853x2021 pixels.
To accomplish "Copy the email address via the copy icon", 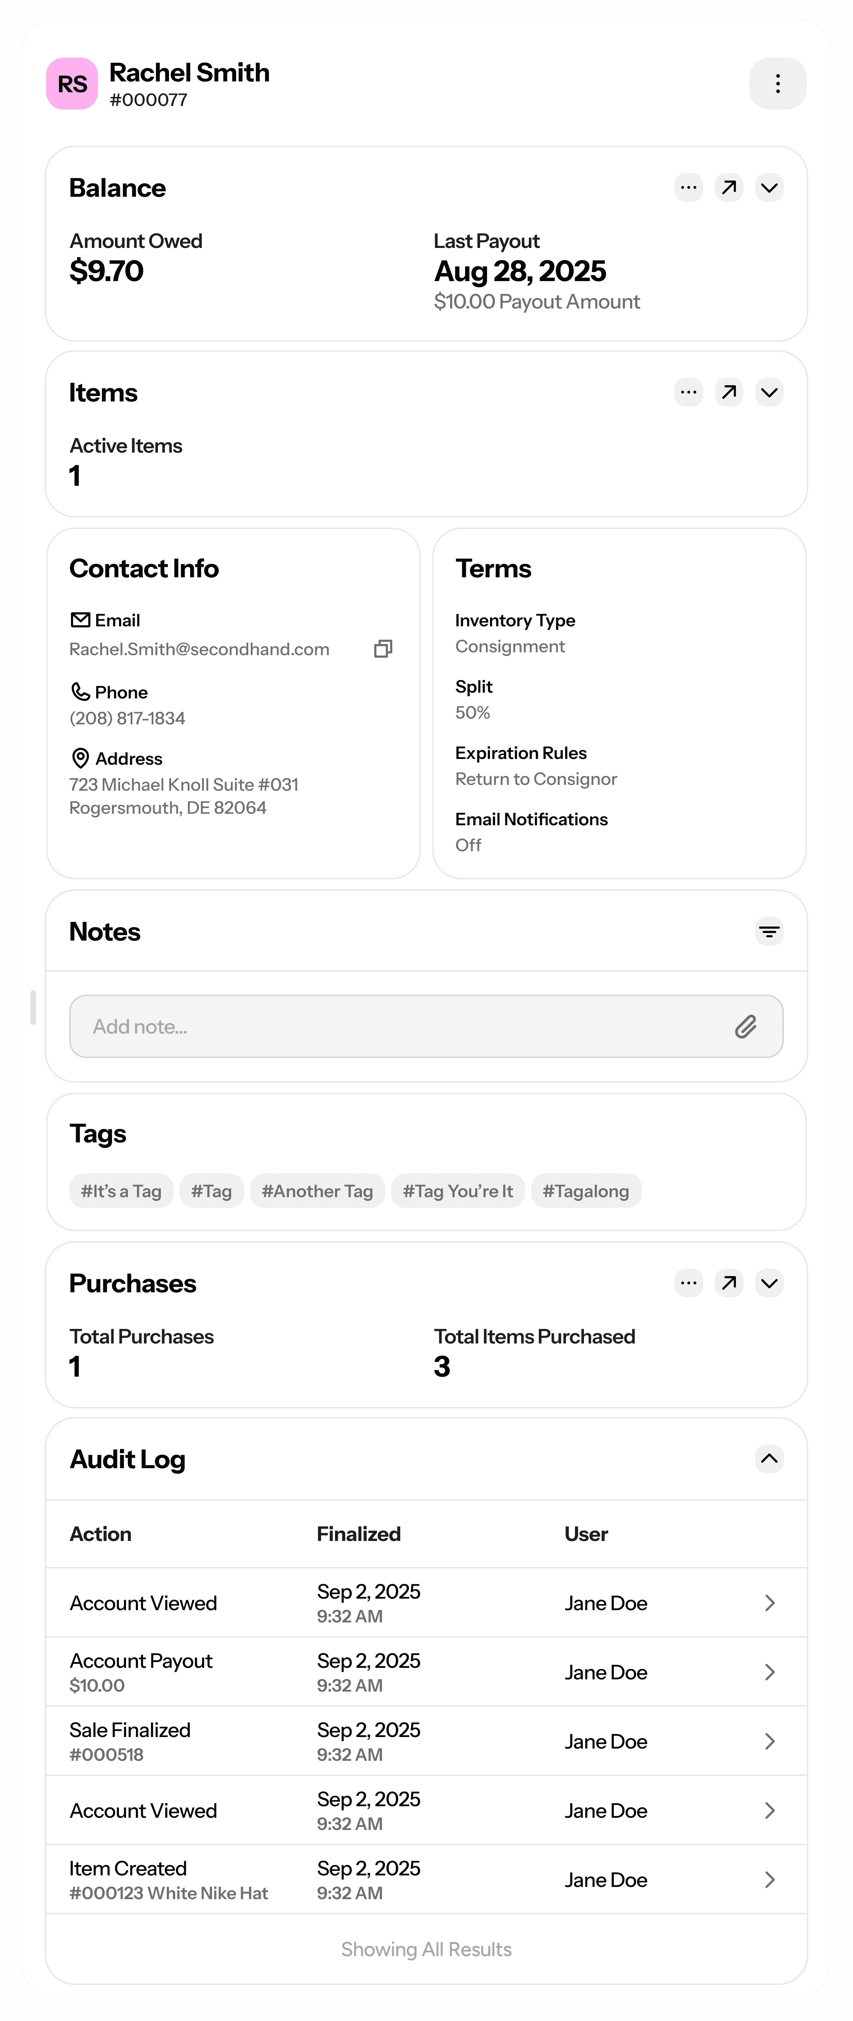I will point(383,649).
